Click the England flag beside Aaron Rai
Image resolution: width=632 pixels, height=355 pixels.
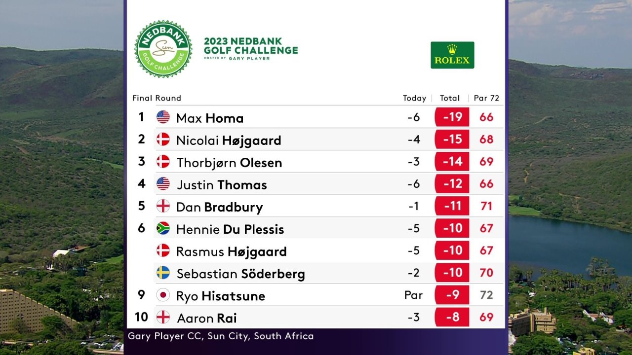[x=163, y=317]
